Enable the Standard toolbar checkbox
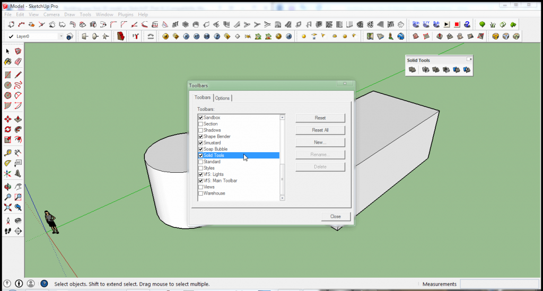Viewport: 543px width, 291px height. point(200,162)
